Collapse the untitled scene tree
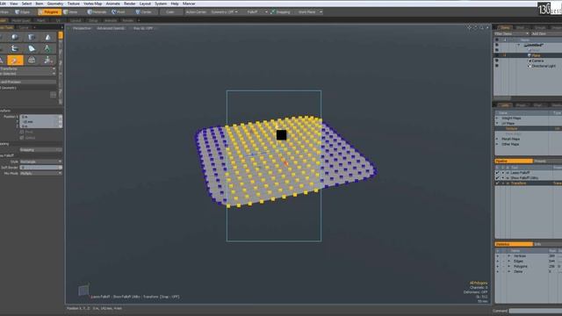Viewport: 562px width, 316px height. (518, 45)
